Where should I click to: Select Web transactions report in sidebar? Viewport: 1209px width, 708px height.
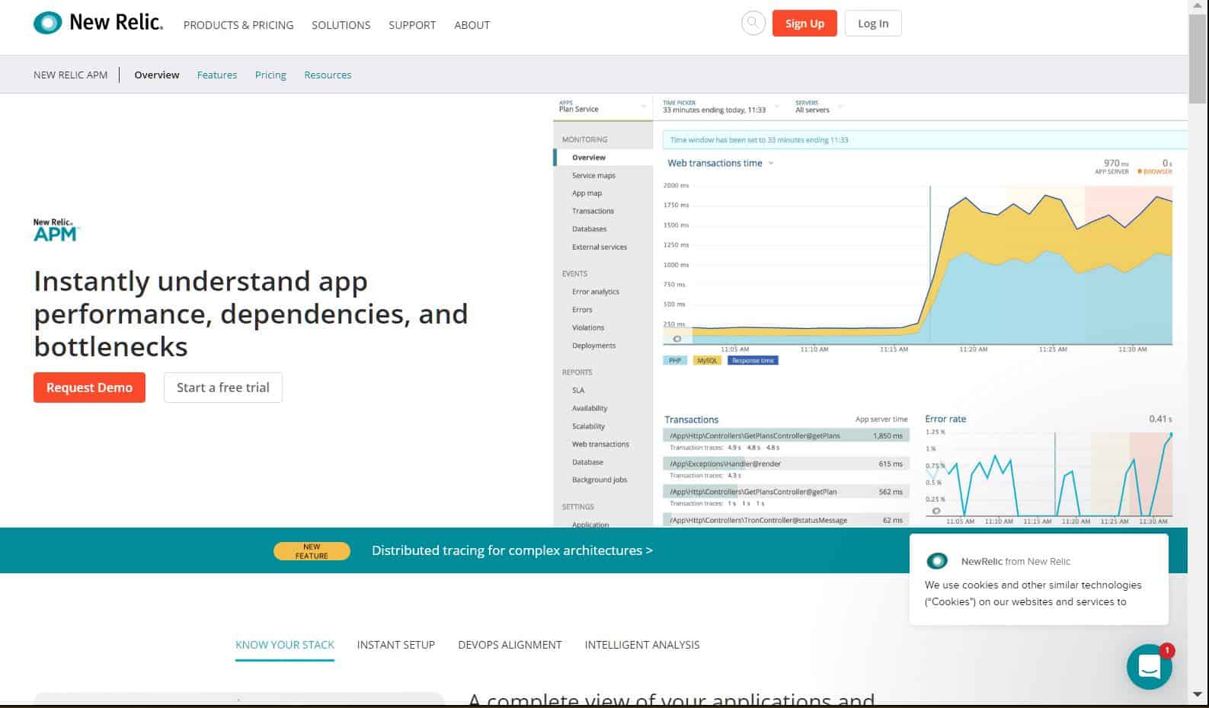pos(600,444)
